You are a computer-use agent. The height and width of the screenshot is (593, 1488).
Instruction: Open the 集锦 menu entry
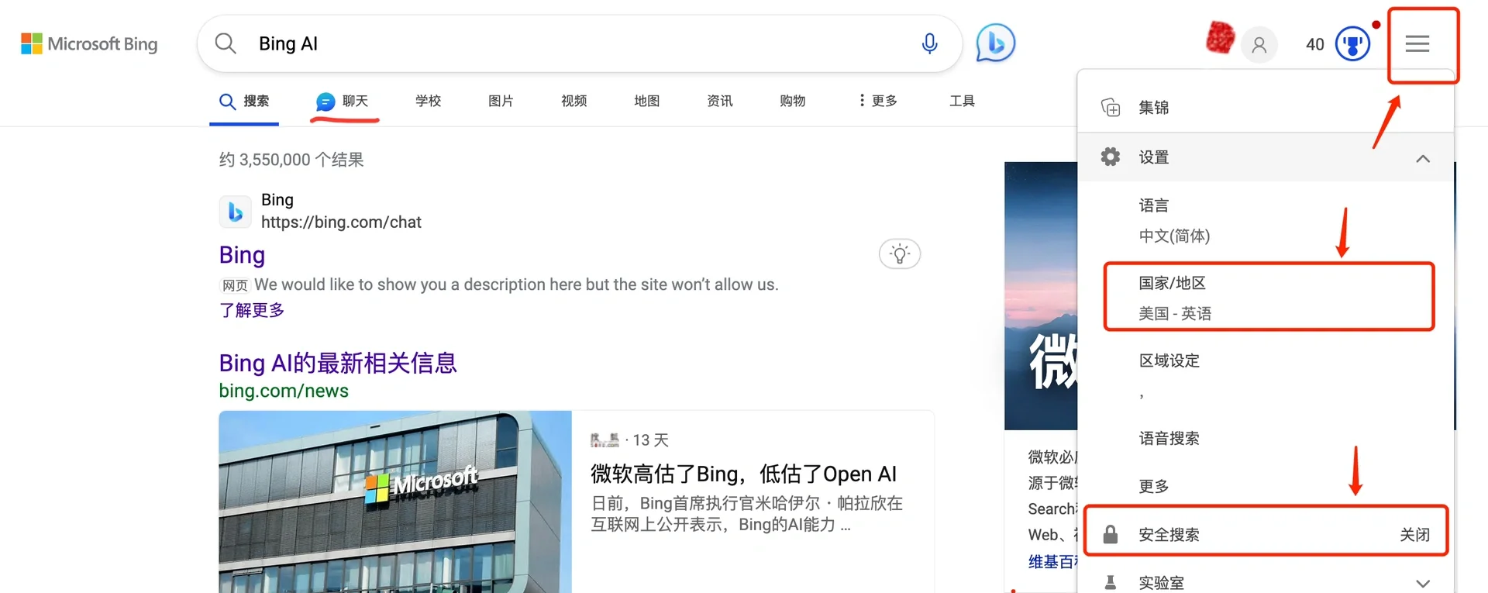(1265, 107)
